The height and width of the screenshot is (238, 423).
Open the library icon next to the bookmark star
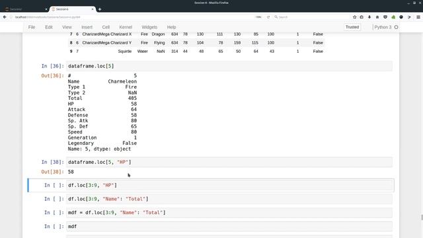click(x=362, y=17)
